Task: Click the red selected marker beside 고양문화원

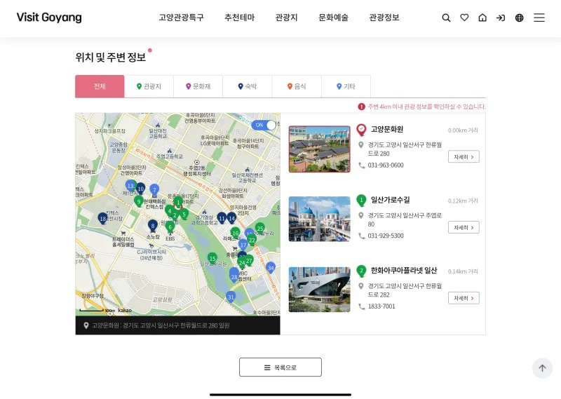Action: click(x=361, y=130)
